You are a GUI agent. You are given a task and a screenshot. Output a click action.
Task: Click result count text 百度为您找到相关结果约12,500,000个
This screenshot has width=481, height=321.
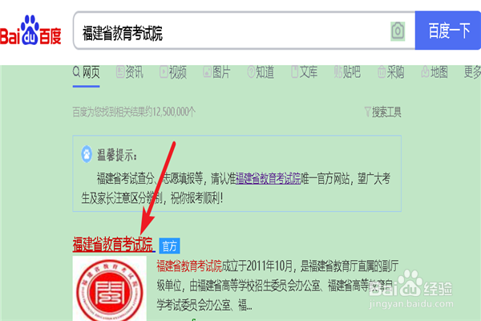tap(134, 112)
